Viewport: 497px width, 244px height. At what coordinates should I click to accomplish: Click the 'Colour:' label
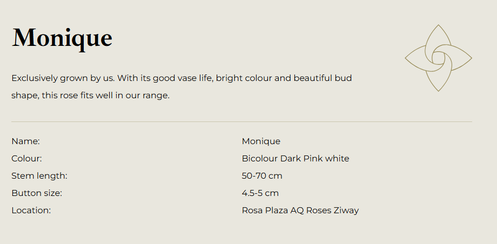[x=27, y=159]
